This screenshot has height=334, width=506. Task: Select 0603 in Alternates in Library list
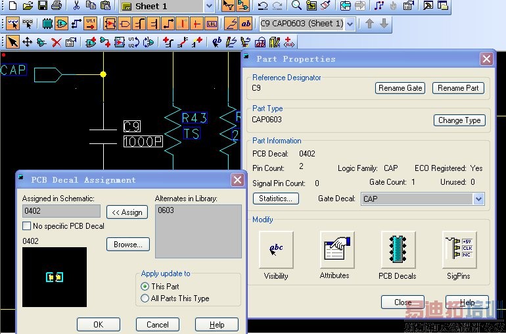[x=166, y=210]
